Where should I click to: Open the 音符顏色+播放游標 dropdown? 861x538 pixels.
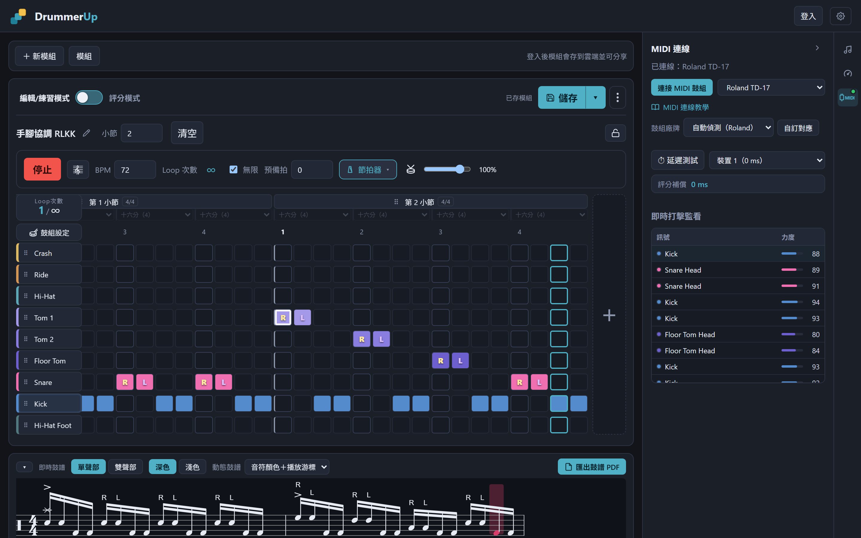[287, 467]
